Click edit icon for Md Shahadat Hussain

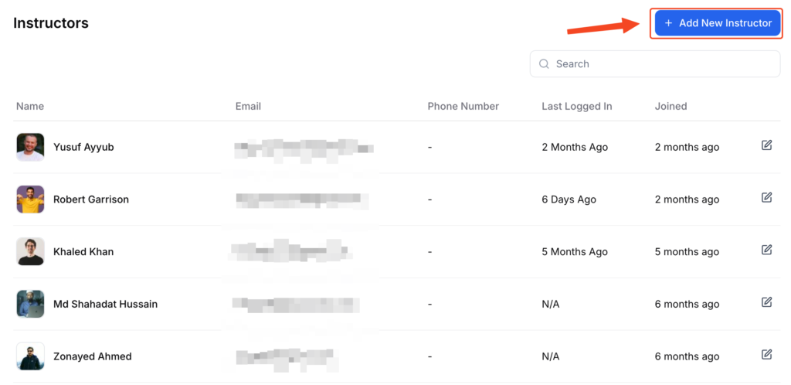766,302
